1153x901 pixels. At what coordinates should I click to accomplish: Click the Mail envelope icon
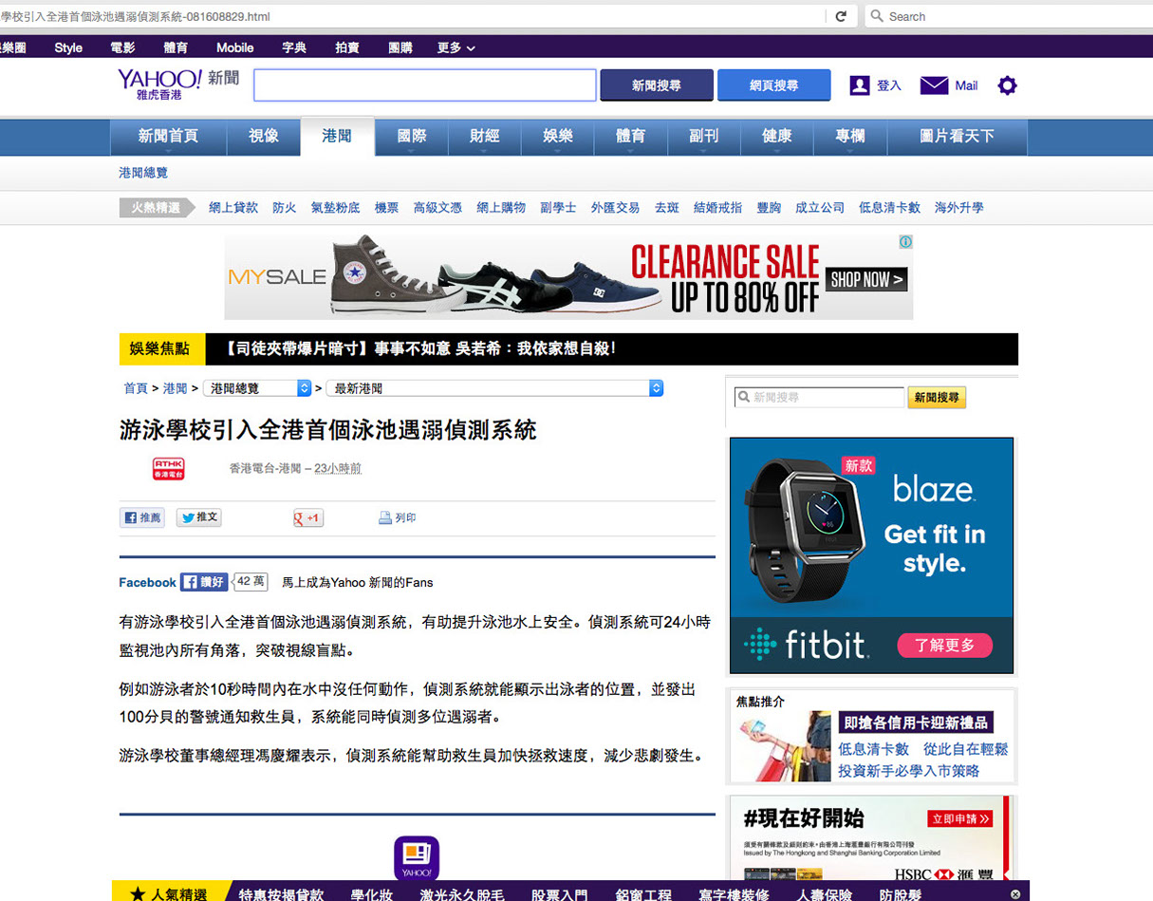934,85
